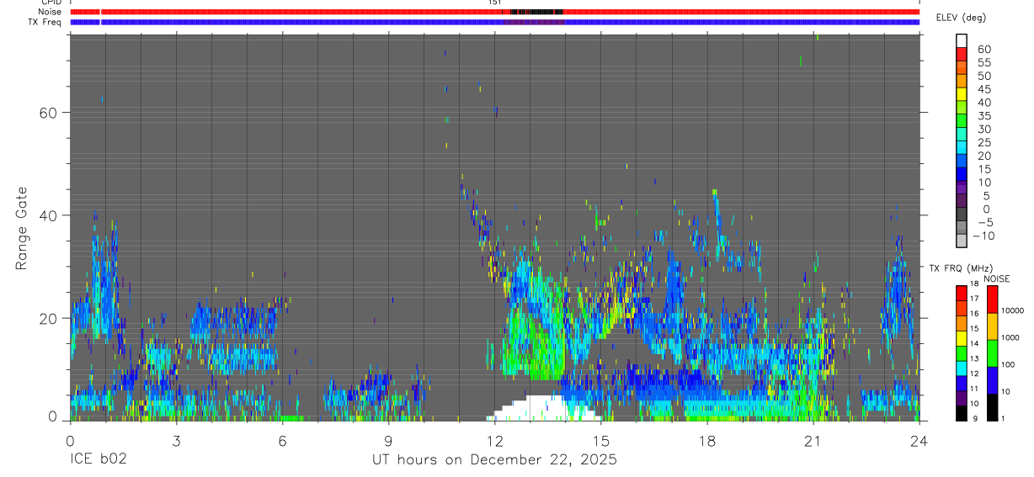This screenshot has width=1034, height=477.
Task: Click the '100' label on NOISE color bar
Action: 1007,365
